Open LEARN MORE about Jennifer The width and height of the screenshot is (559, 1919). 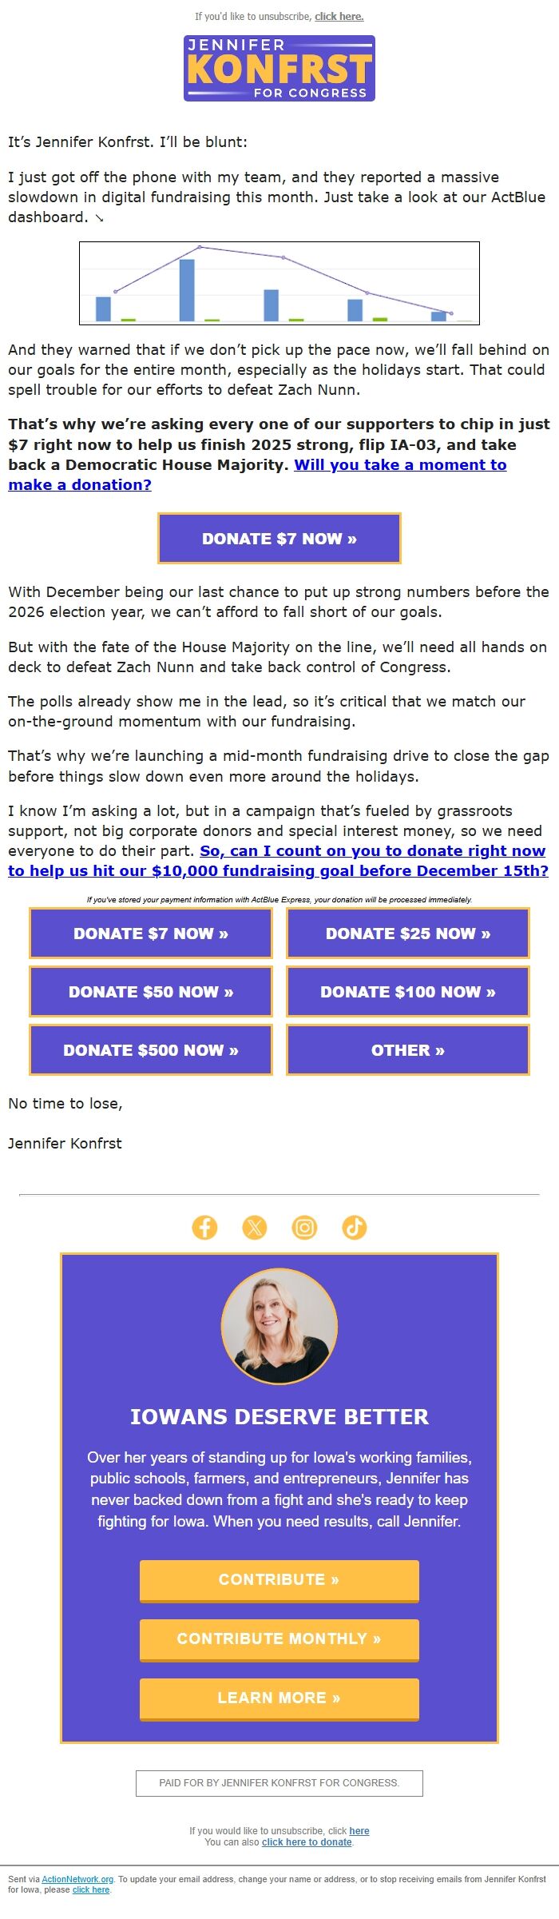pos(279,1698)
